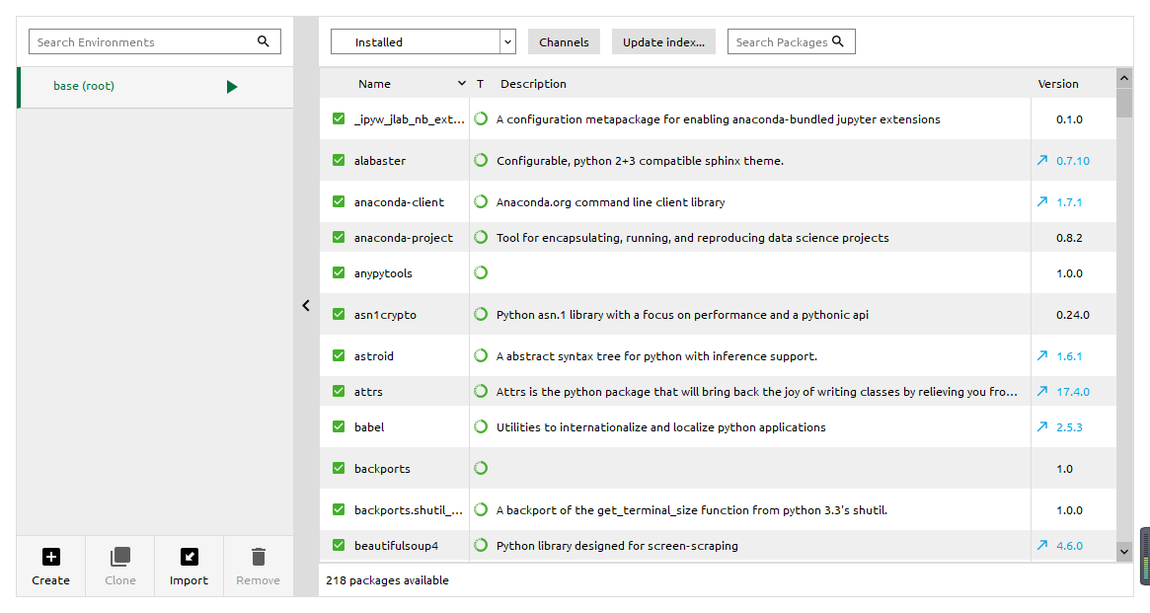Click the update arrow icon for alabaster
This screenshot has width=1150, height=613.
click(x=1042, y=160)
